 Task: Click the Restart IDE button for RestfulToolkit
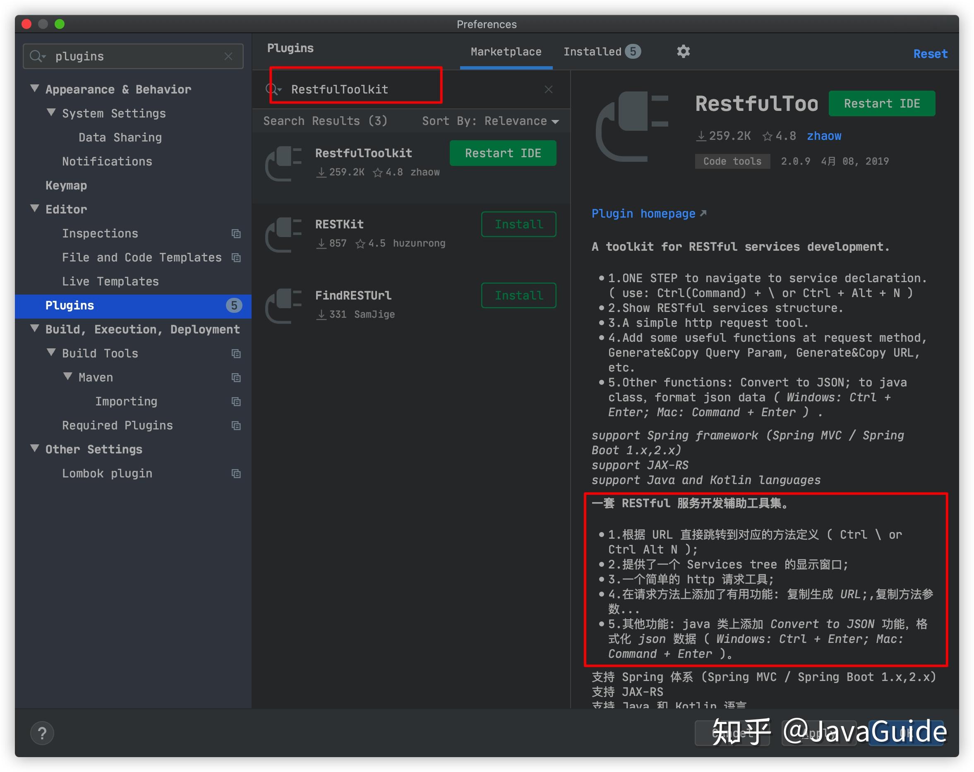coord(504,153)
